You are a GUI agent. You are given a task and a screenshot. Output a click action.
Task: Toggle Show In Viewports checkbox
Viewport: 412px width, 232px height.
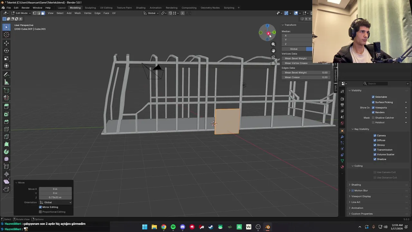[x=373, y=108]
